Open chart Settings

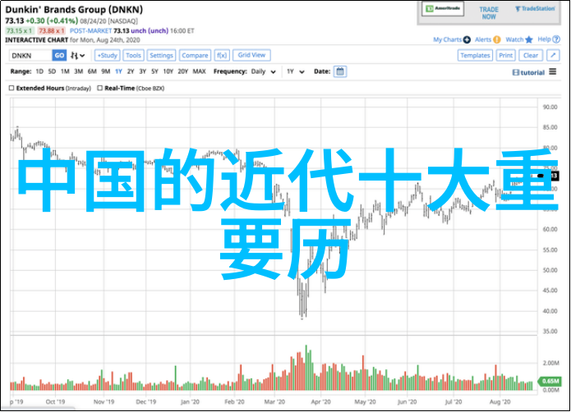click(161, 56)
